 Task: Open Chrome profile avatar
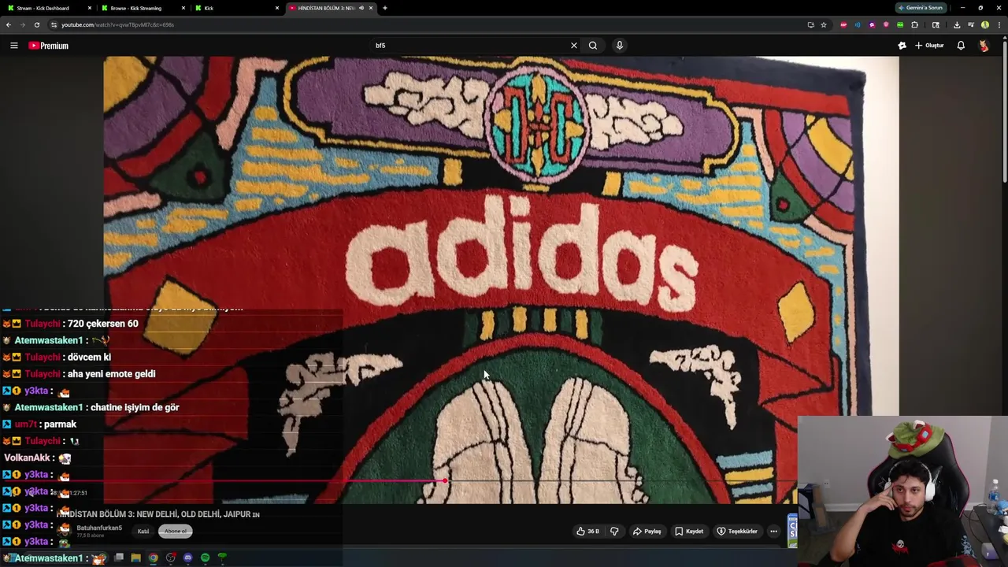[x=985, y=24]
